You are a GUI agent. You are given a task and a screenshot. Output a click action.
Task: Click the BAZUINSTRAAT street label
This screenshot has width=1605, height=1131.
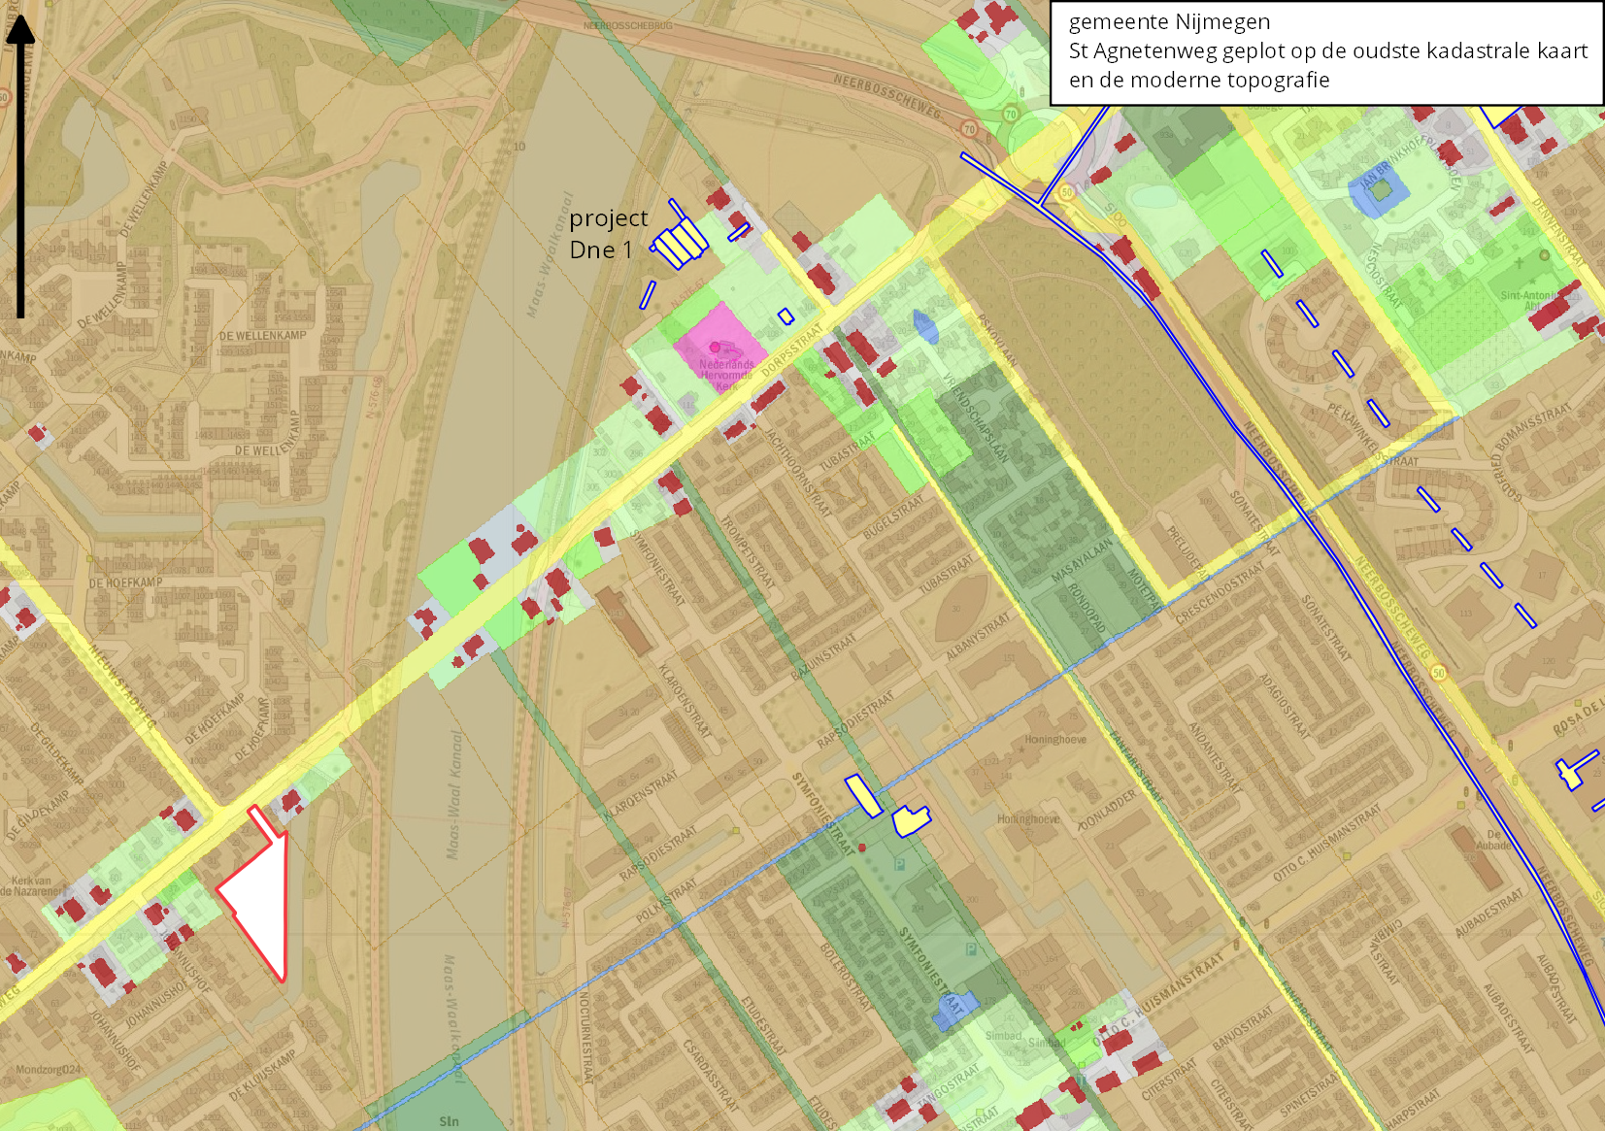coord(823,657)
